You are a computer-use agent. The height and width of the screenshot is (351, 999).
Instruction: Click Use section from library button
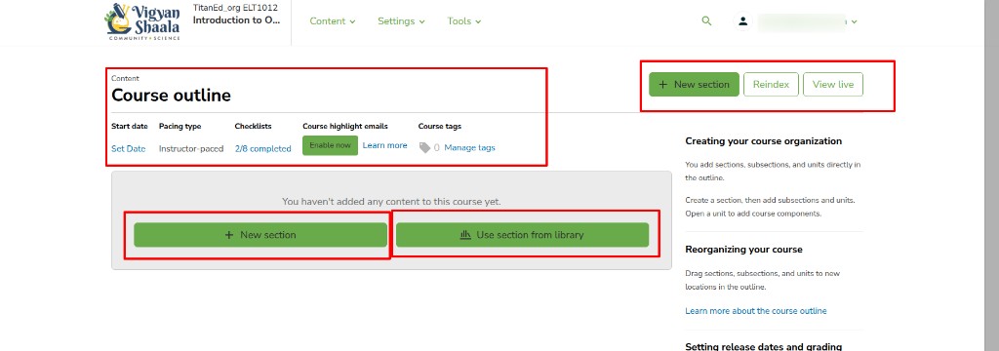[523, 234]
